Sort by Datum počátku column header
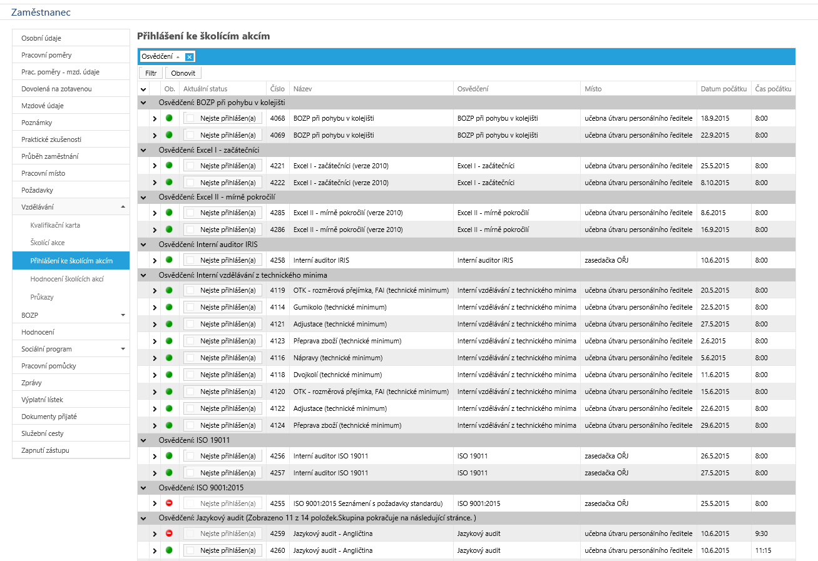This screenshot has width=818, height=561. click(724, 89)
